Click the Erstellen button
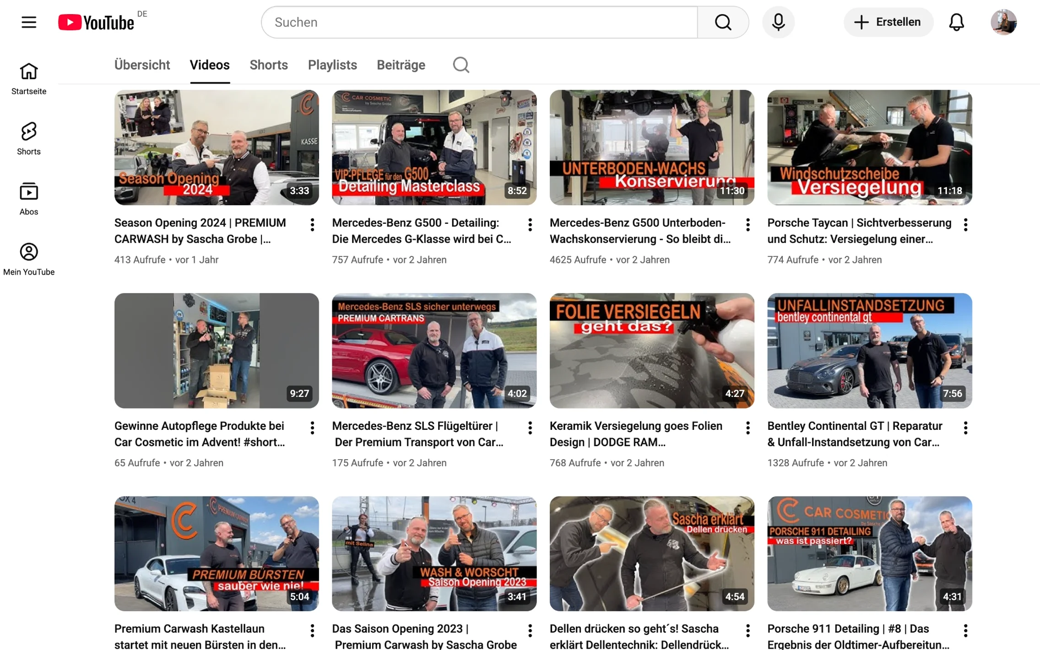The width and height of the screenshot is (1040, 650). coord(888,22)
